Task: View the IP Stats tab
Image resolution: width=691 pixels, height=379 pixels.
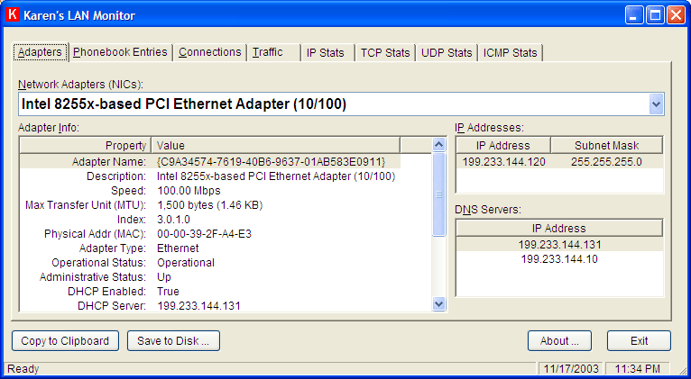Action: tap(327, 52)
